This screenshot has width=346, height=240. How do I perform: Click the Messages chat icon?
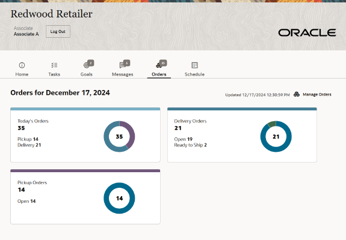pos(122,65)
